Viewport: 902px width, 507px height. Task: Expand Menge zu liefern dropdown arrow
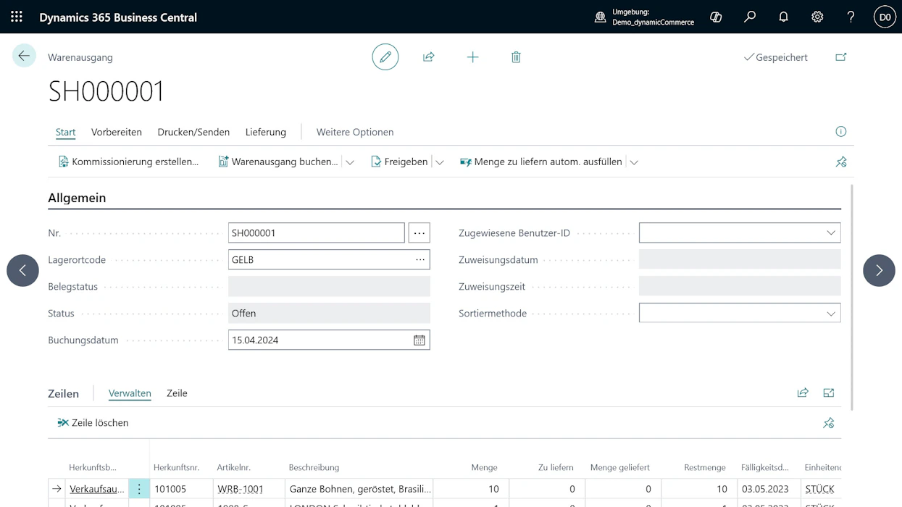pyautogui.click(x=634, y=162)
